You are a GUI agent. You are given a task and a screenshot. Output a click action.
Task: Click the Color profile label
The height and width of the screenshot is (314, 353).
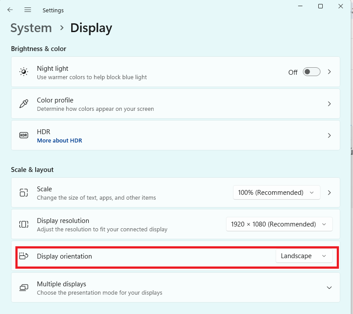pyautogui.click(x=55, y=100)
